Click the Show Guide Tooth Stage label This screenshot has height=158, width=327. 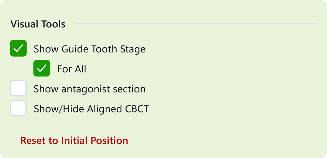click(x=90, y=49)
